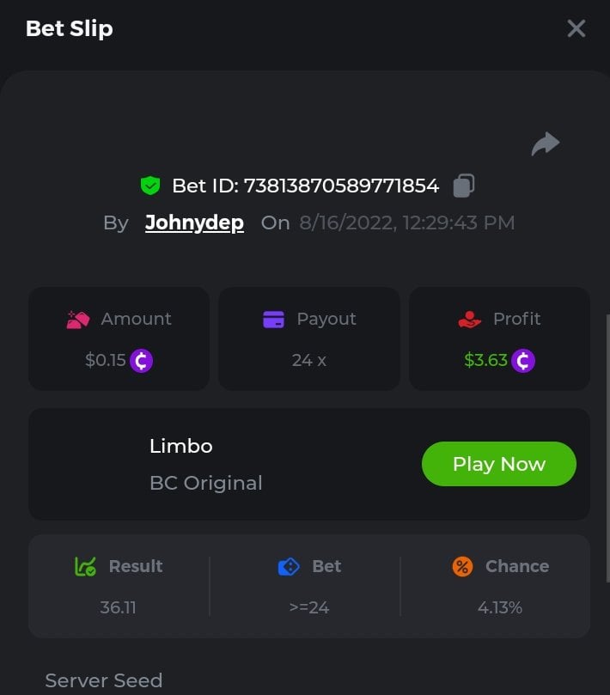Click the green verified shield icon
Screen dimensions: 610x695
click(151, 185)
